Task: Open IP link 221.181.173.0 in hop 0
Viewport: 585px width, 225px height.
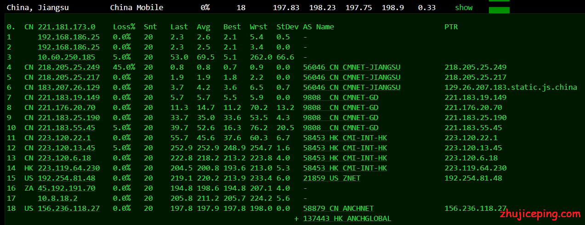Action: pyautogui.click(x=67, y=27)
